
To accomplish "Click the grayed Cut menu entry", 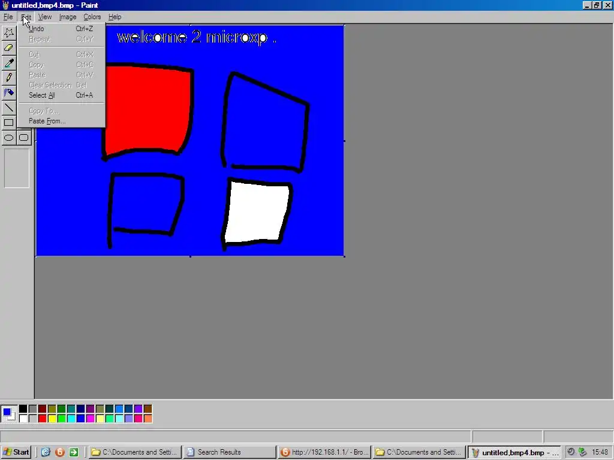I will pos(61,55).
